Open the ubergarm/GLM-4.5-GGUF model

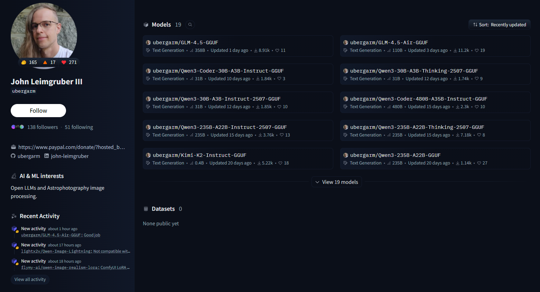[x=238, y=46]
